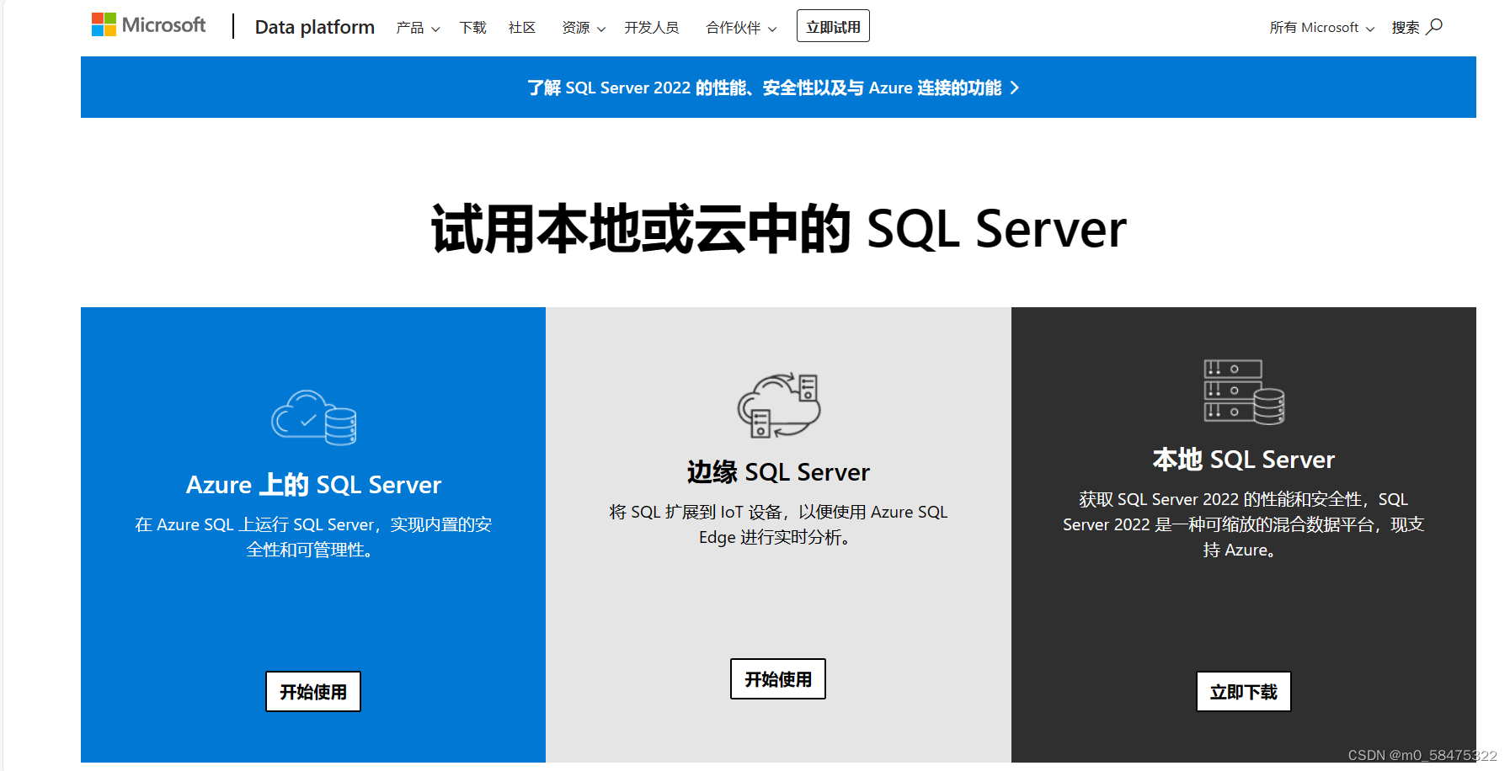Select the 下载 menu item
This screenshot has height=771, width=1510.
pyautogui.click(x=472, y=28)
